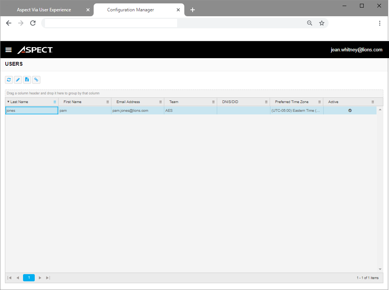The image size is (389, 290).
Task: Click the zoom search icon in browser toolbar
Action: pos(310,23)
